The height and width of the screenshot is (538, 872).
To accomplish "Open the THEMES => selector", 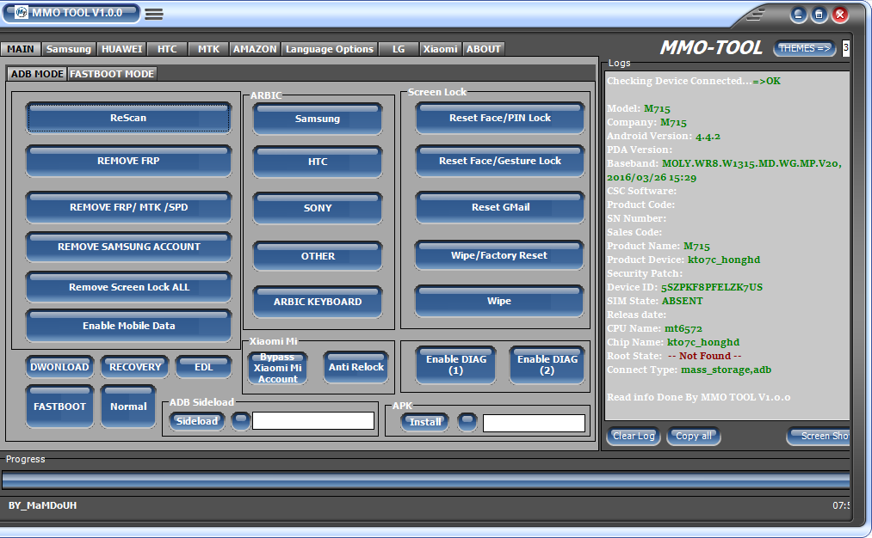I will click(x=805, y=48).
